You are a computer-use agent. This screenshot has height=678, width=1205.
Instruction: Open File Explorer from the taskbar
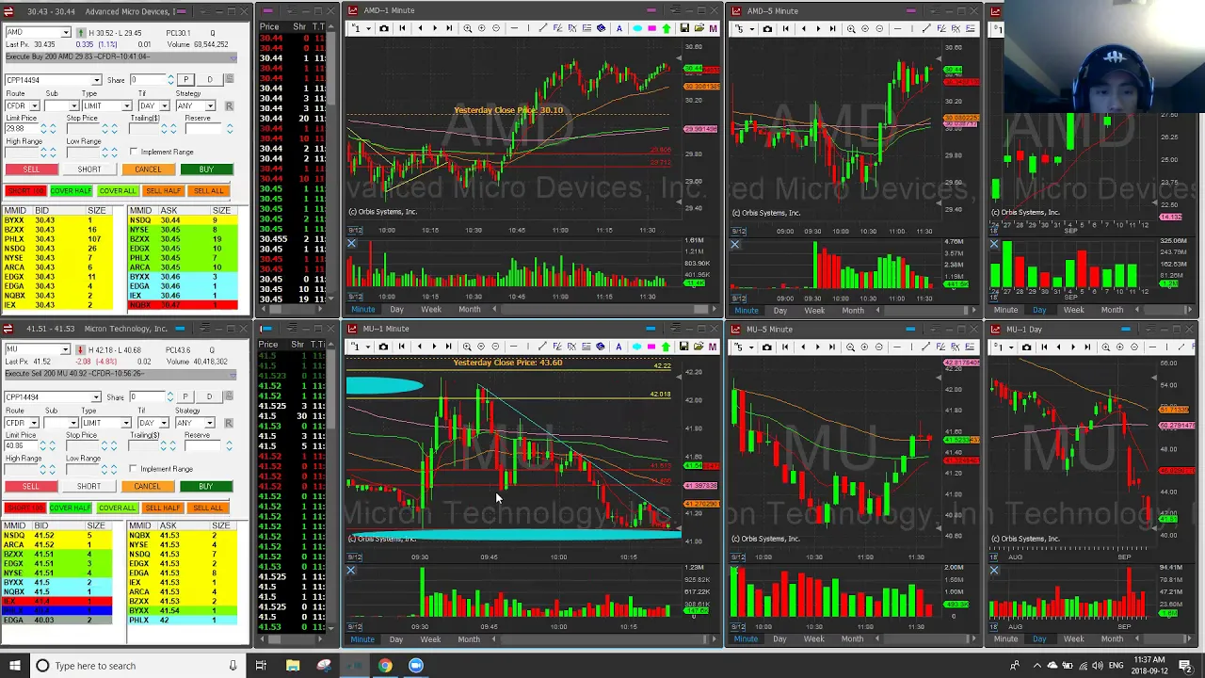point(293,666)
